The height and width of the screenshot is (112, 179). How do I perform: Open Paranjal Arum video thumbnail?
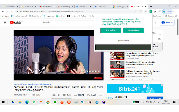point(117,56)
